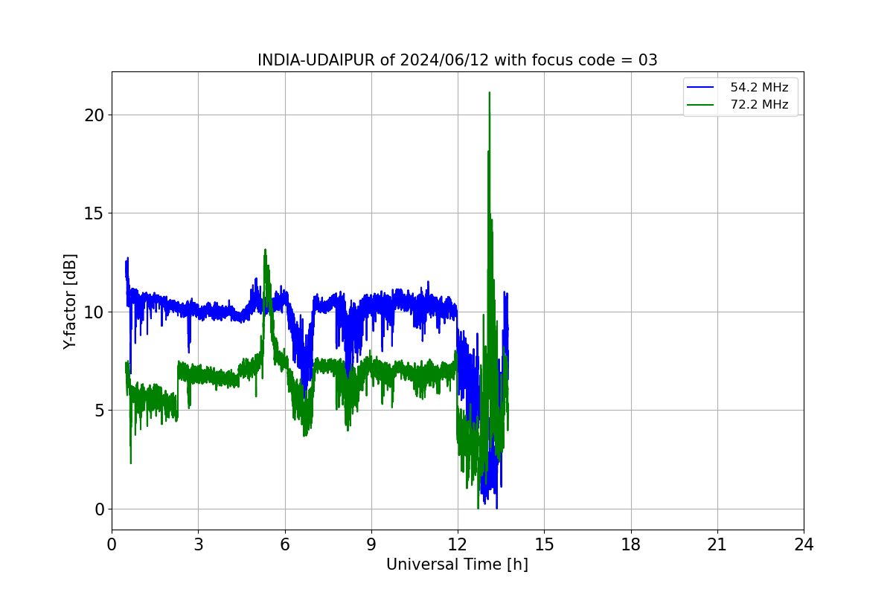The width and height of the screenshot is (893, 595).
Task: Click x-axis tick label 24
Action: [x=804, y=544]
